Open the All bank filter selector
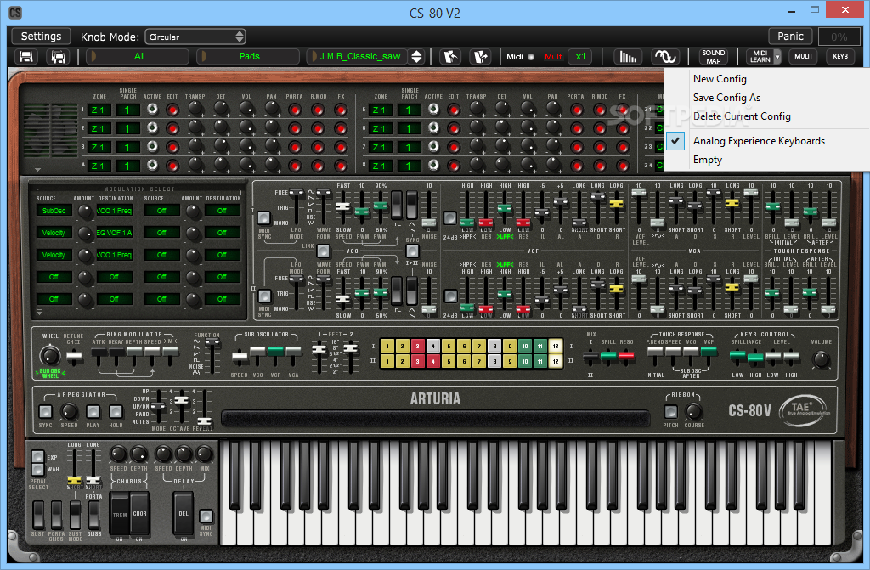The width and height of the screenshot is (870, 570). pyautogui.click(x=139, y=57)
